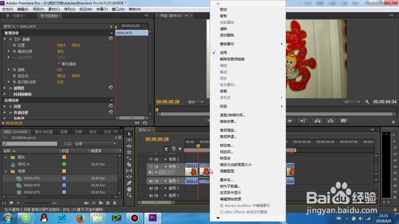The image size is (399, 224).
Task: Toggle timeline Snap magnet icon
Action: [x=166, y=149]
